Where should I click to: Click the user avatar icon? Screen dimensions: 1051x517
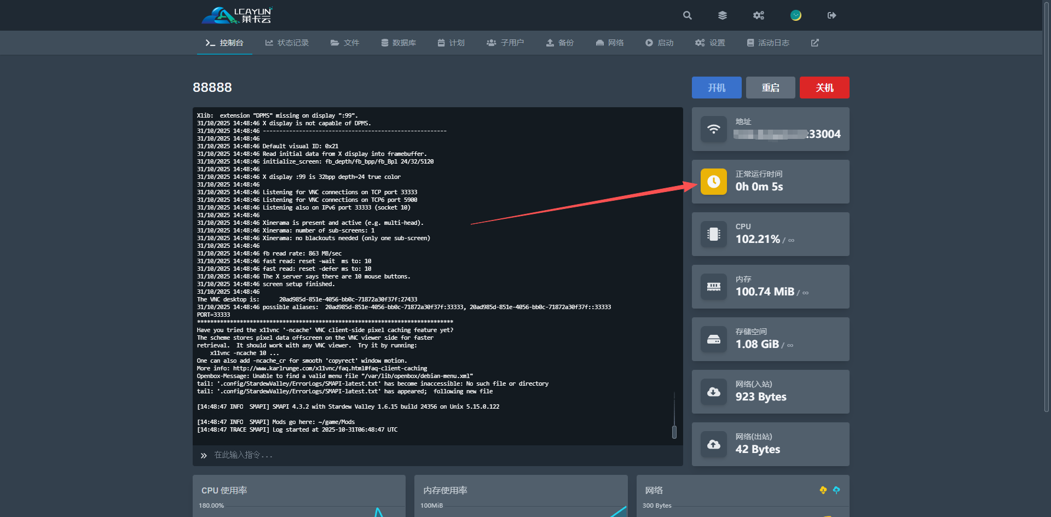coord(796,15)
